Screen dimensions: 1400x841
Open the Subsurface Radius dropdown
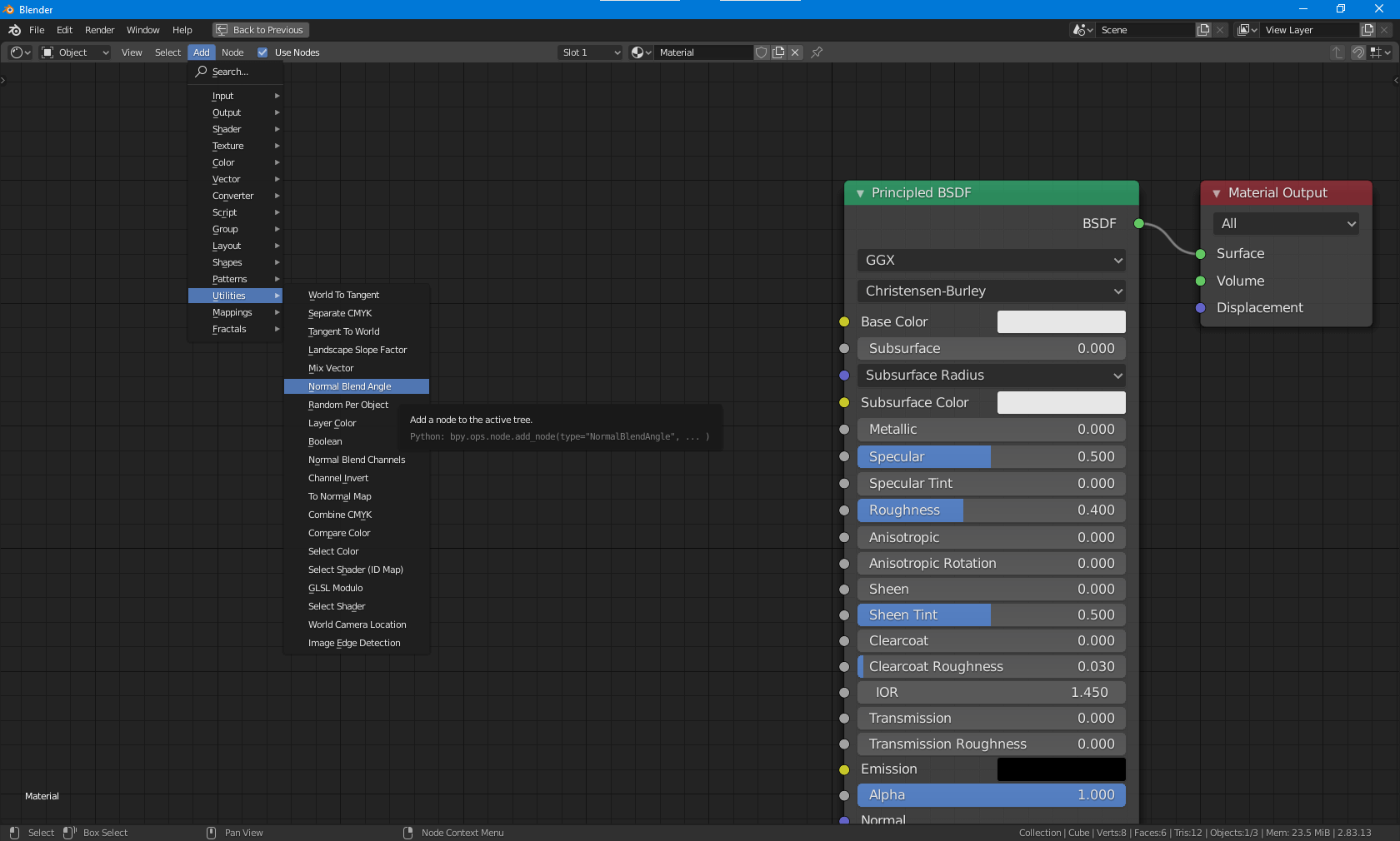point(990,376)
